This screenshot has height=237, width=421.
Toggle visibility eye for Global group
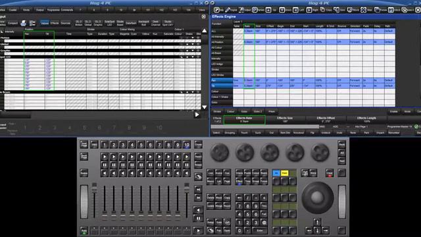[x=198, y=44]
